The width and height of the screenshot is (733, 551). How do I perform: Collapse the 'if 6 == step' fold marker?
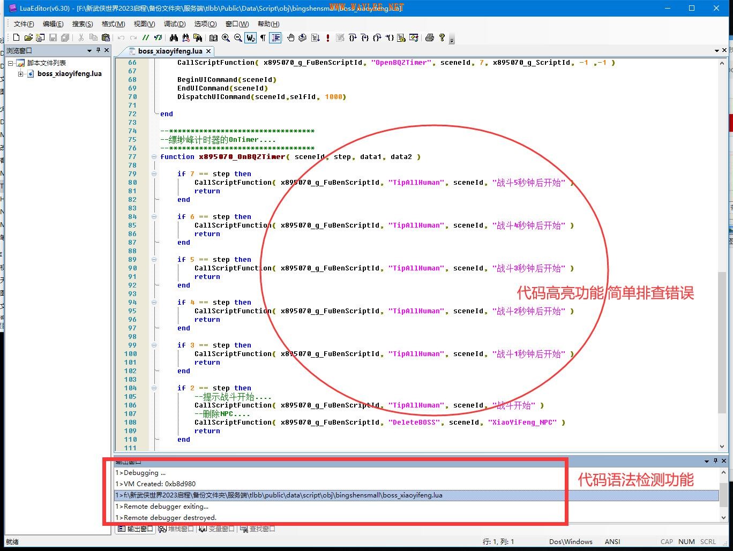(154, 217)
